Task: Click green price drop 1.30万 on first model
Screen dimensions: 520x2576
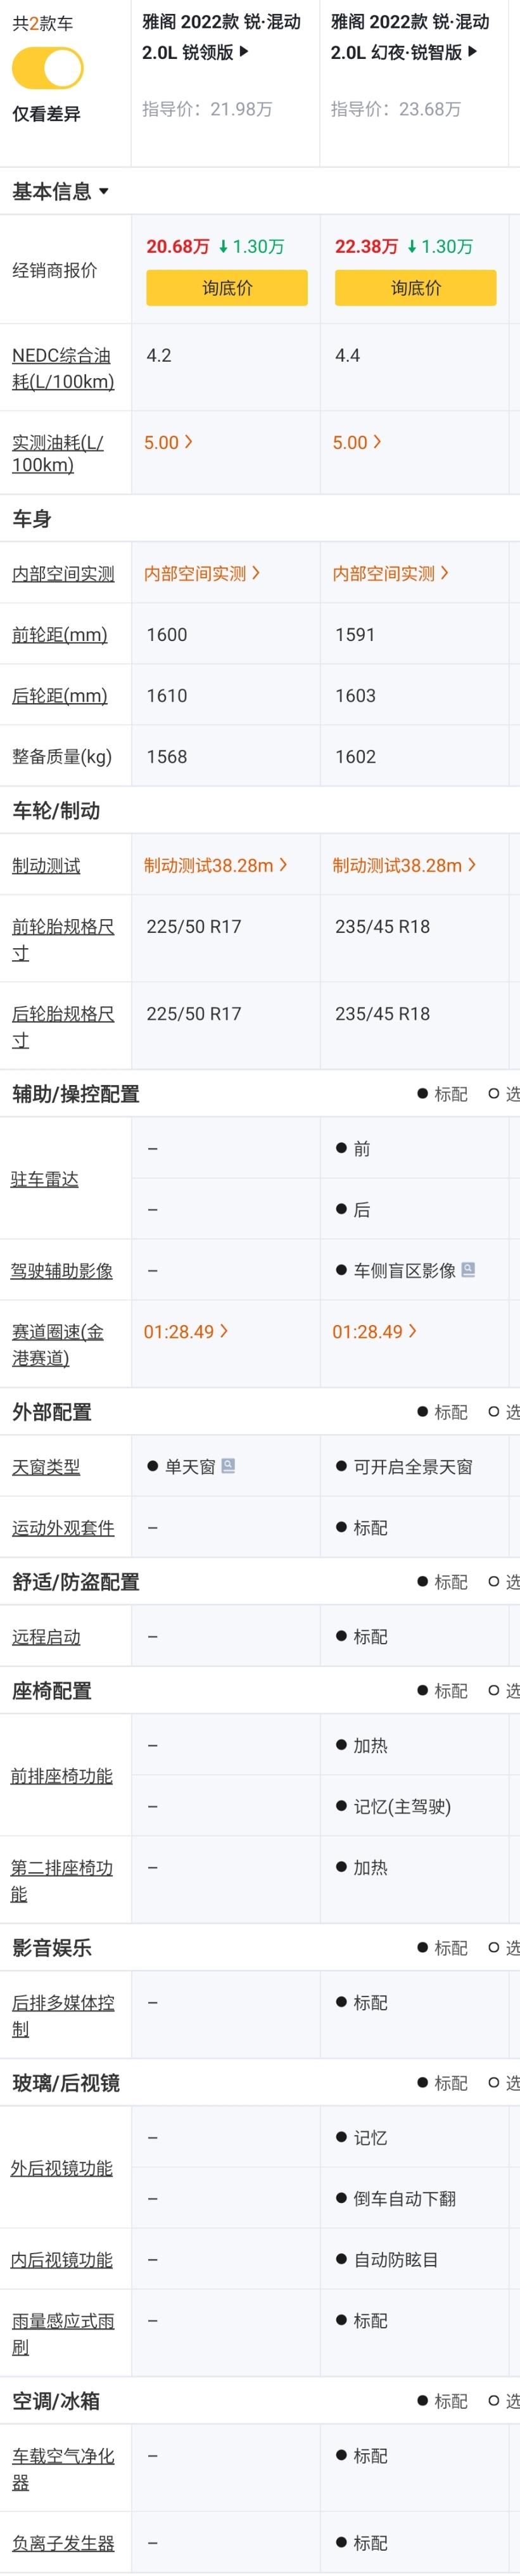Action: click(251, 246)
